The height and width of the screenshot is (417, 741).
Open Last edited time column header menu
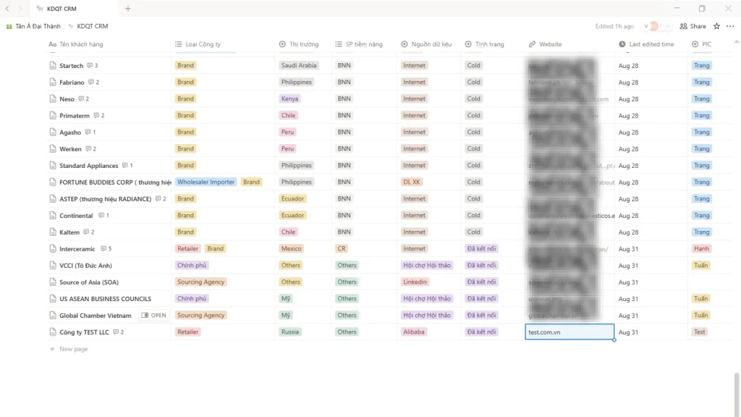coord(646,44)
